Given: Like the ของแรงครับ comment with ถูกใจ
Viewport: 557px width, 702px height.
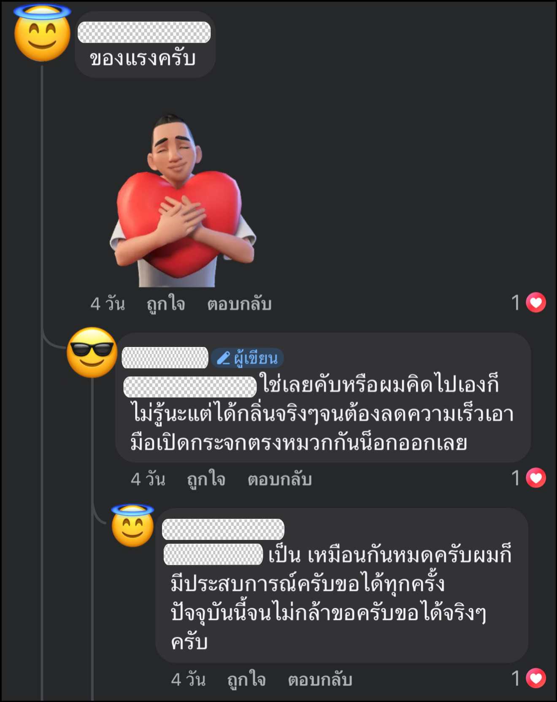Looking at the screenshot, I should point(165,304).
